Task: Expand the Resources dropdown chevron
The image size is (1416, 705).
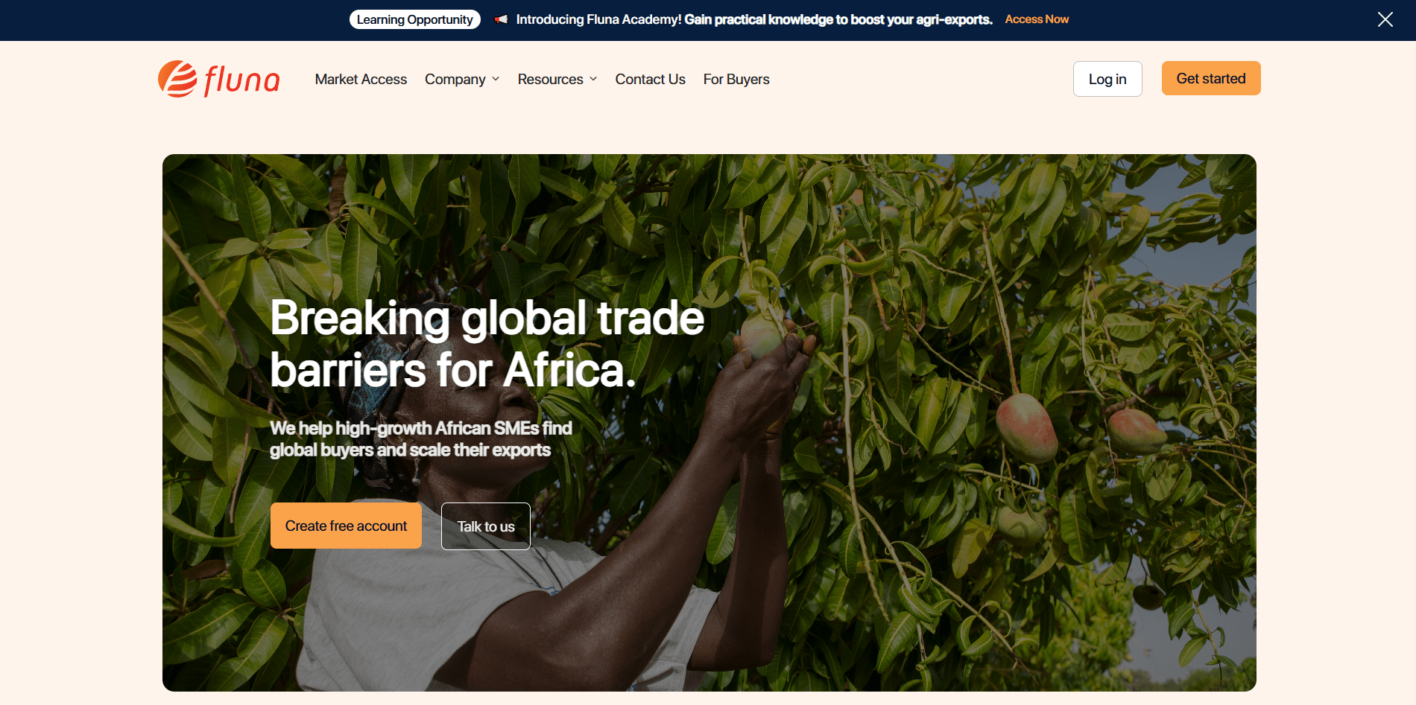Action: click(593, 79)
